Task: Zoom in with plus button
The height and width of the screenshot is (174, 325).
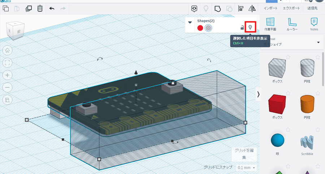Action: 8,75
